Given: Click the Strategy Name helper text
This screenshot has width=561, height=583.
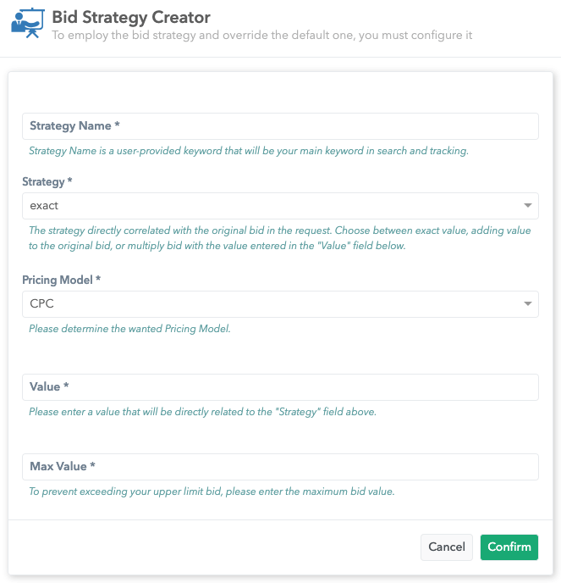Looking at the screenshot, I should click(x=249, y=152).
